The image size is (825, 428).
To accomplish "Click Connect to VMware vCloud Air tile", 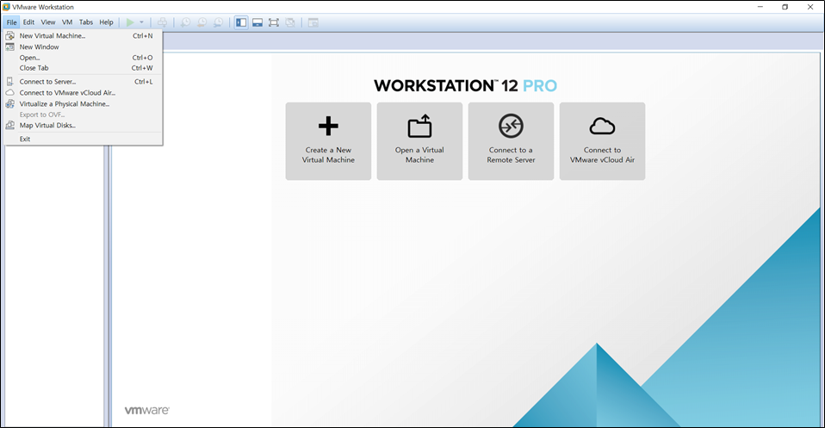I will [603, 141].
